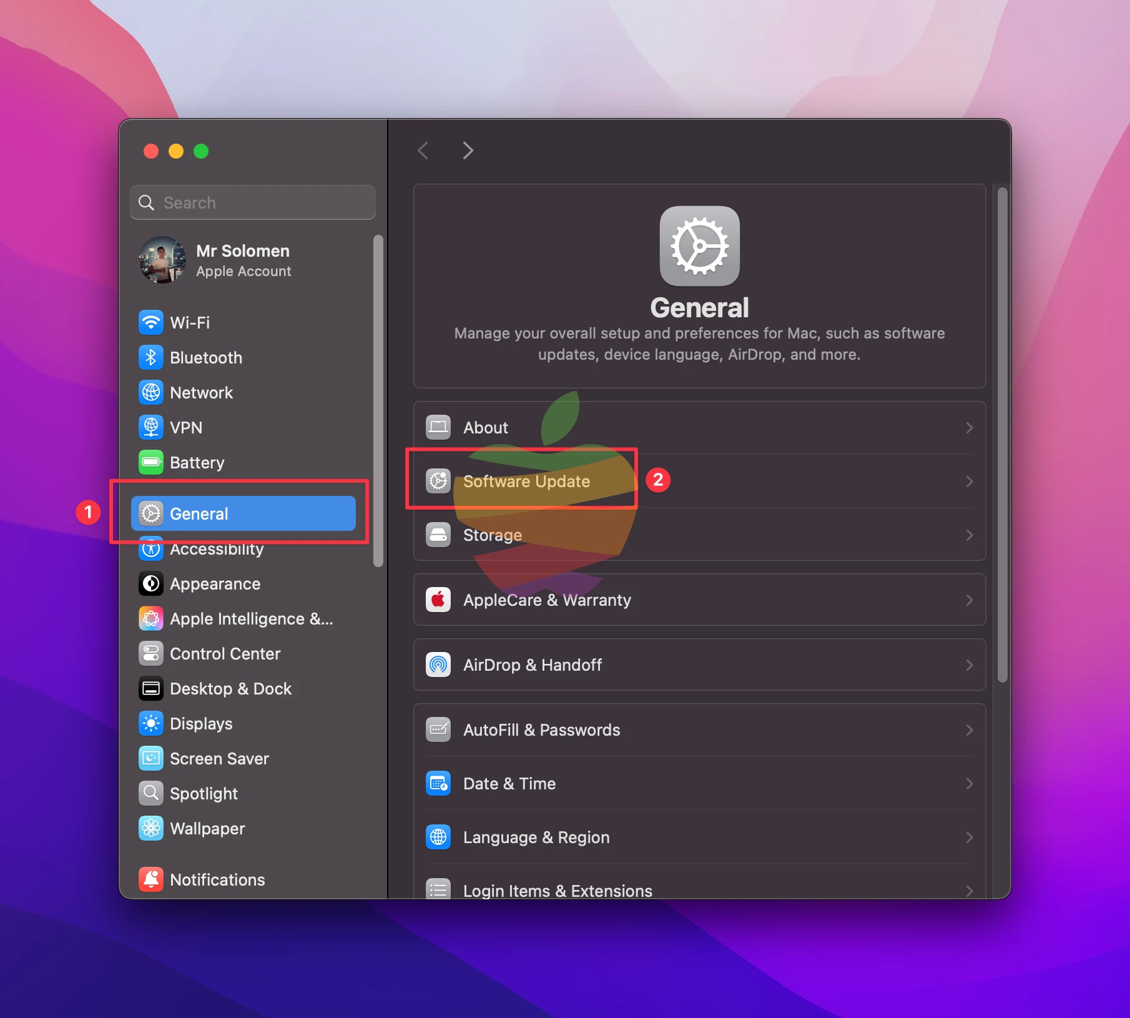
Task: Go back with left arrow button
Action: 423,151
